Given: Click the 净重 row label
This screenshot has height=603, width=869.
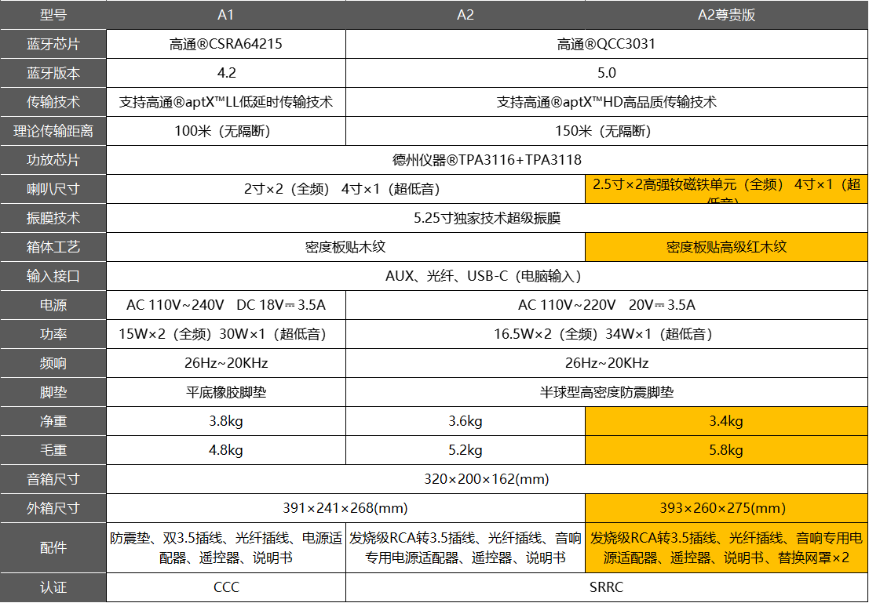Looking at the screenshot, I should tap(53, 421).
